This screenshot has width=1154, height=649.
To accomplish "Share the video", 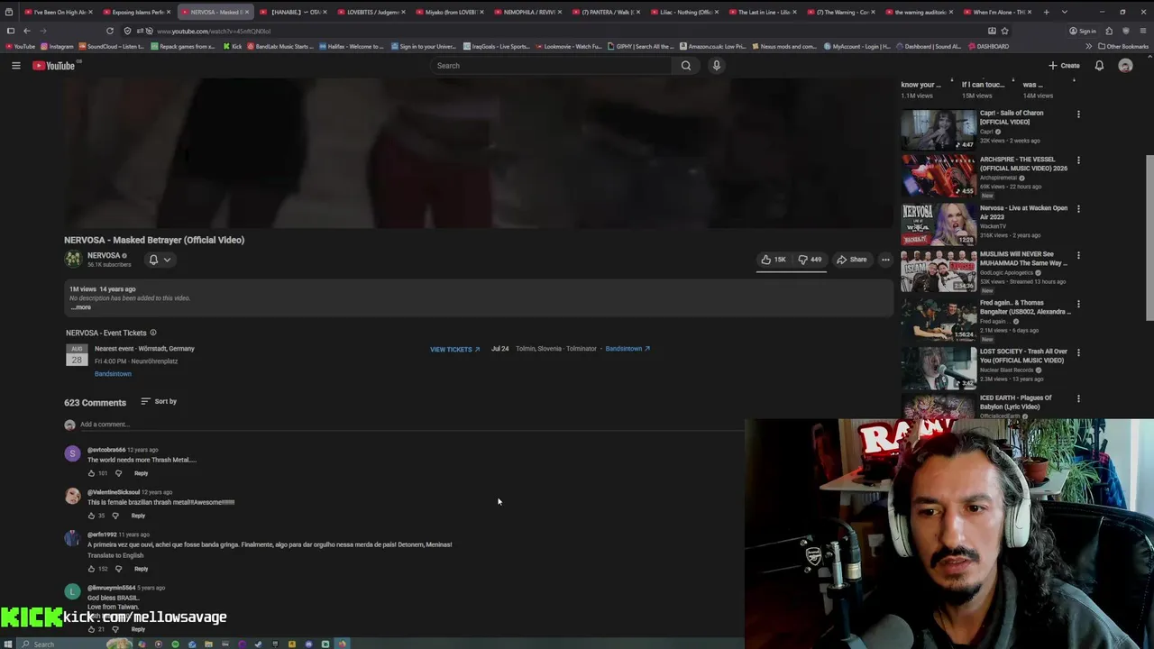I will tap(851, 260).
